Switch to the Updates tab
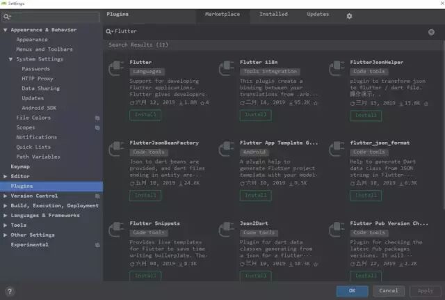The height and width of the screenshot is (300, 445). pos(318,14)
